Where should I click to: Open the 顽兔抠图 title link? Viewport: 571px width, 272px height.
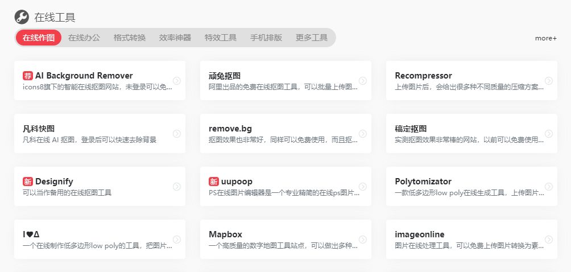click(x=225, y=76)
